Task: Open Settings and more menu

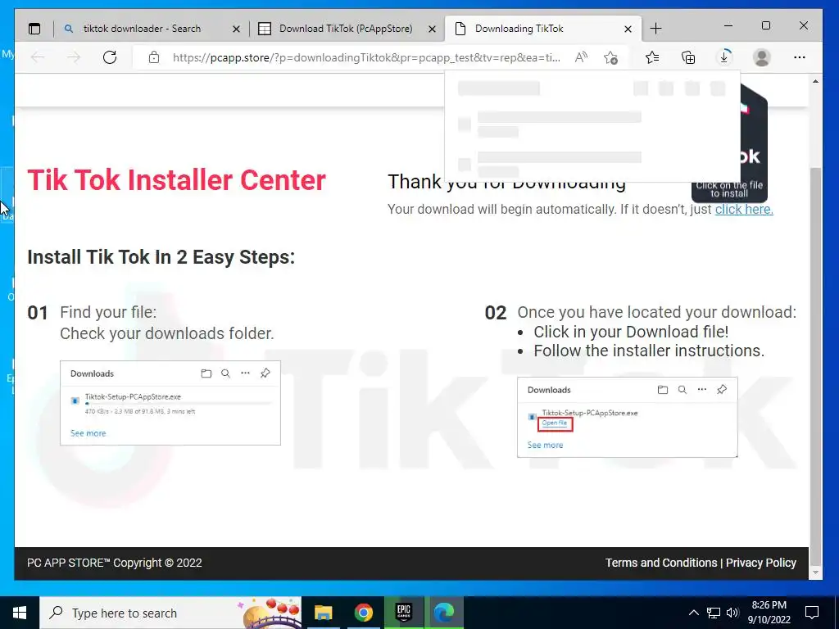Action: 800,57
